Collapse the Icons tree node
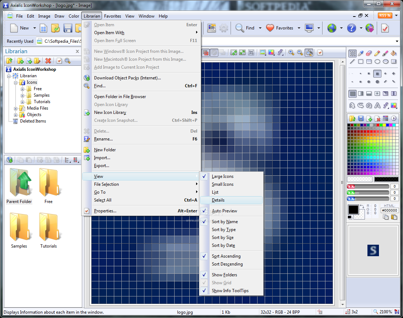Screen dimensions: 403x318 [16, 83]
